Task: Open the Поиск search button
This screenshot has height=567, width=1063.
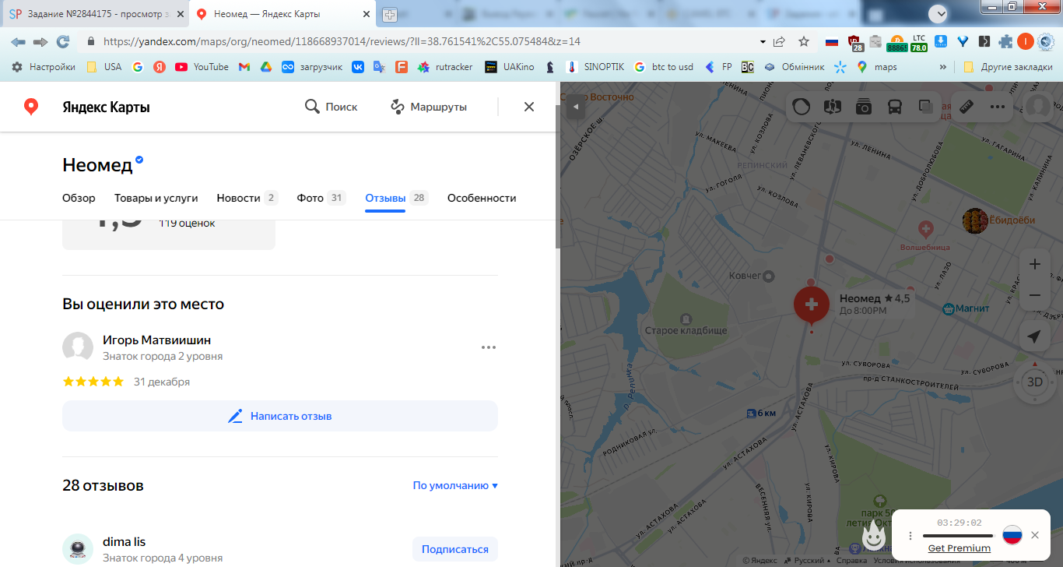Action: click(331, 107)
